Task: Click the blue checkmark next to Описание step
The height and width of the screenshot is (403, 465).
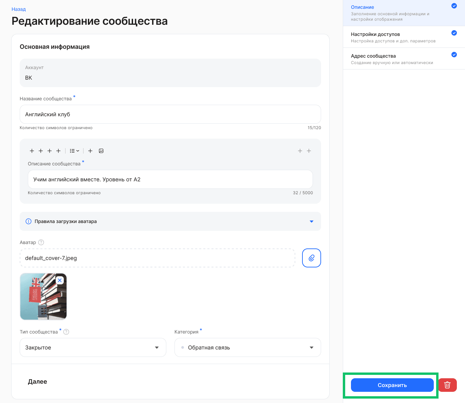Action: click(454, 6)
